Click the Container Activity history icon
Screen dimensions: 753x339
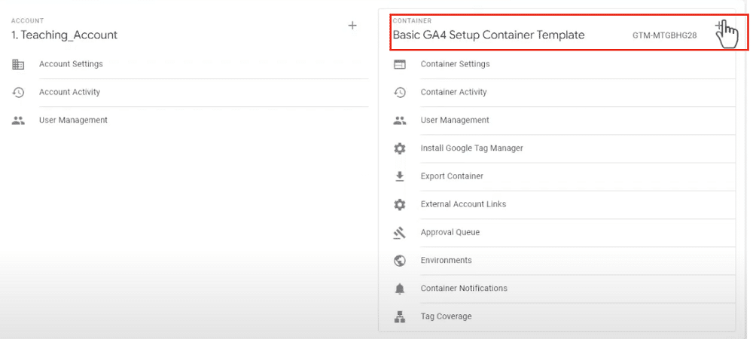[400, 92]
